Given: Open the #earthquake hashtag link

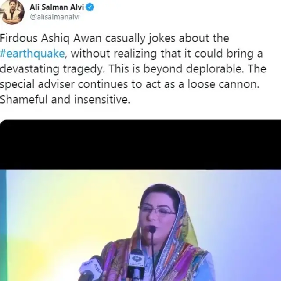Looking at the screenshot, I should click(32, 54).
